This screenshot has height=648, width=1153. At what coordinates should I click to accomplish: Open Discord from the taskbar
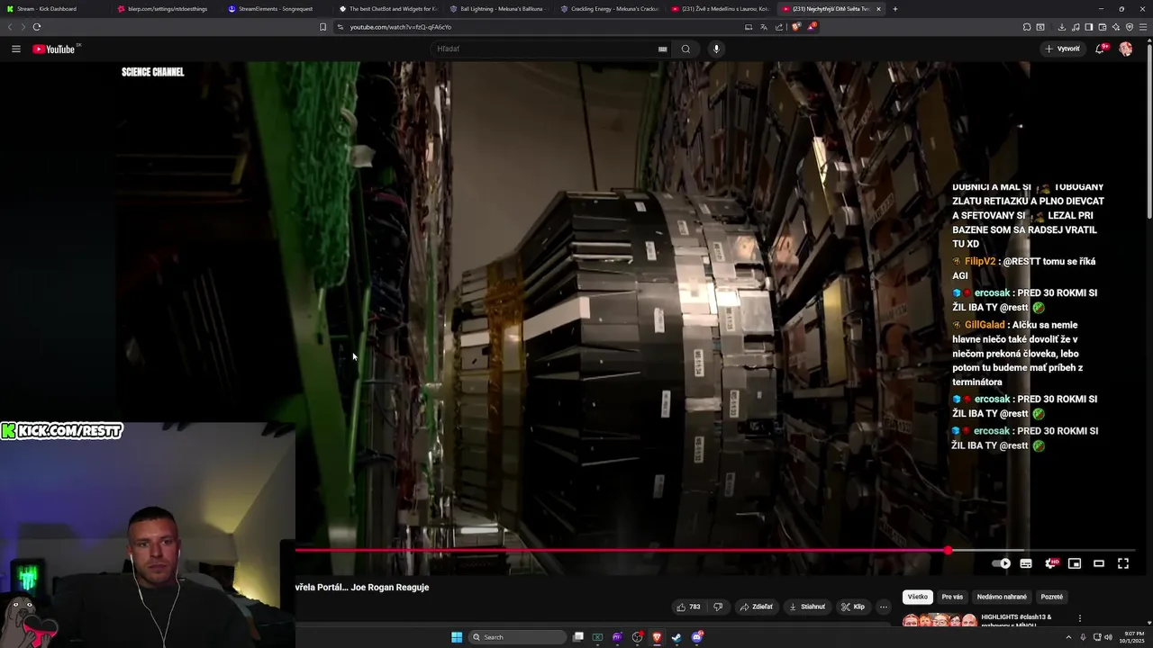697,637
